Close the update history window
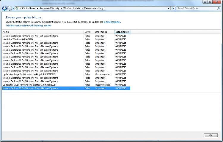Viewport: 223px width, 142px height. click(217, 2)
